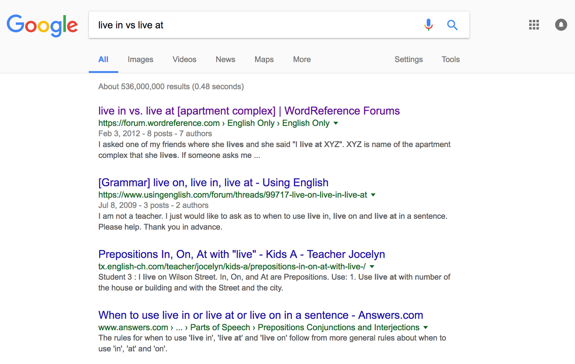Click snippet starting 'I asked one of my friends'
This screenshot has height=364, width=575.
point(274,150)
